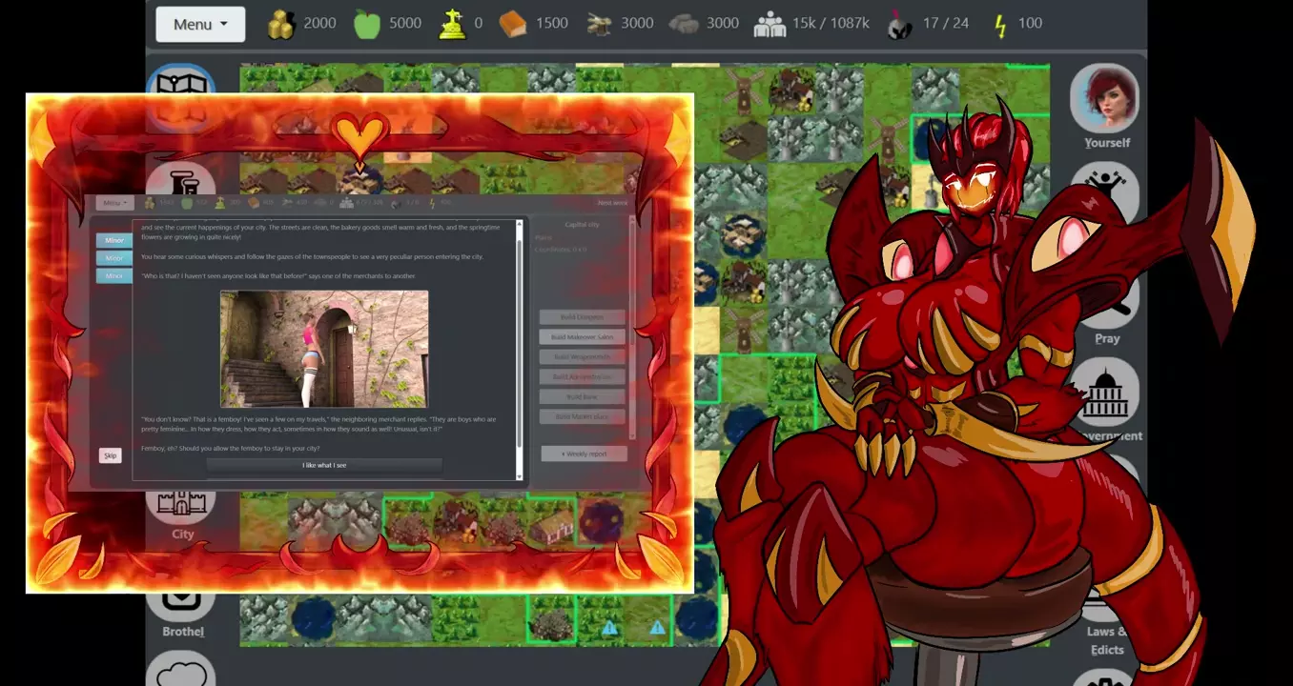Expand the Weekly report
Image resolution: width=1293 pixels, height=686 pixels.
click(x=584, y=454)
